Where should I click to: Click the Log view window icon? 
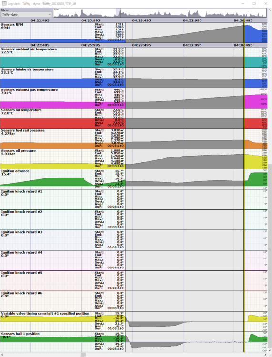(4, 3)
